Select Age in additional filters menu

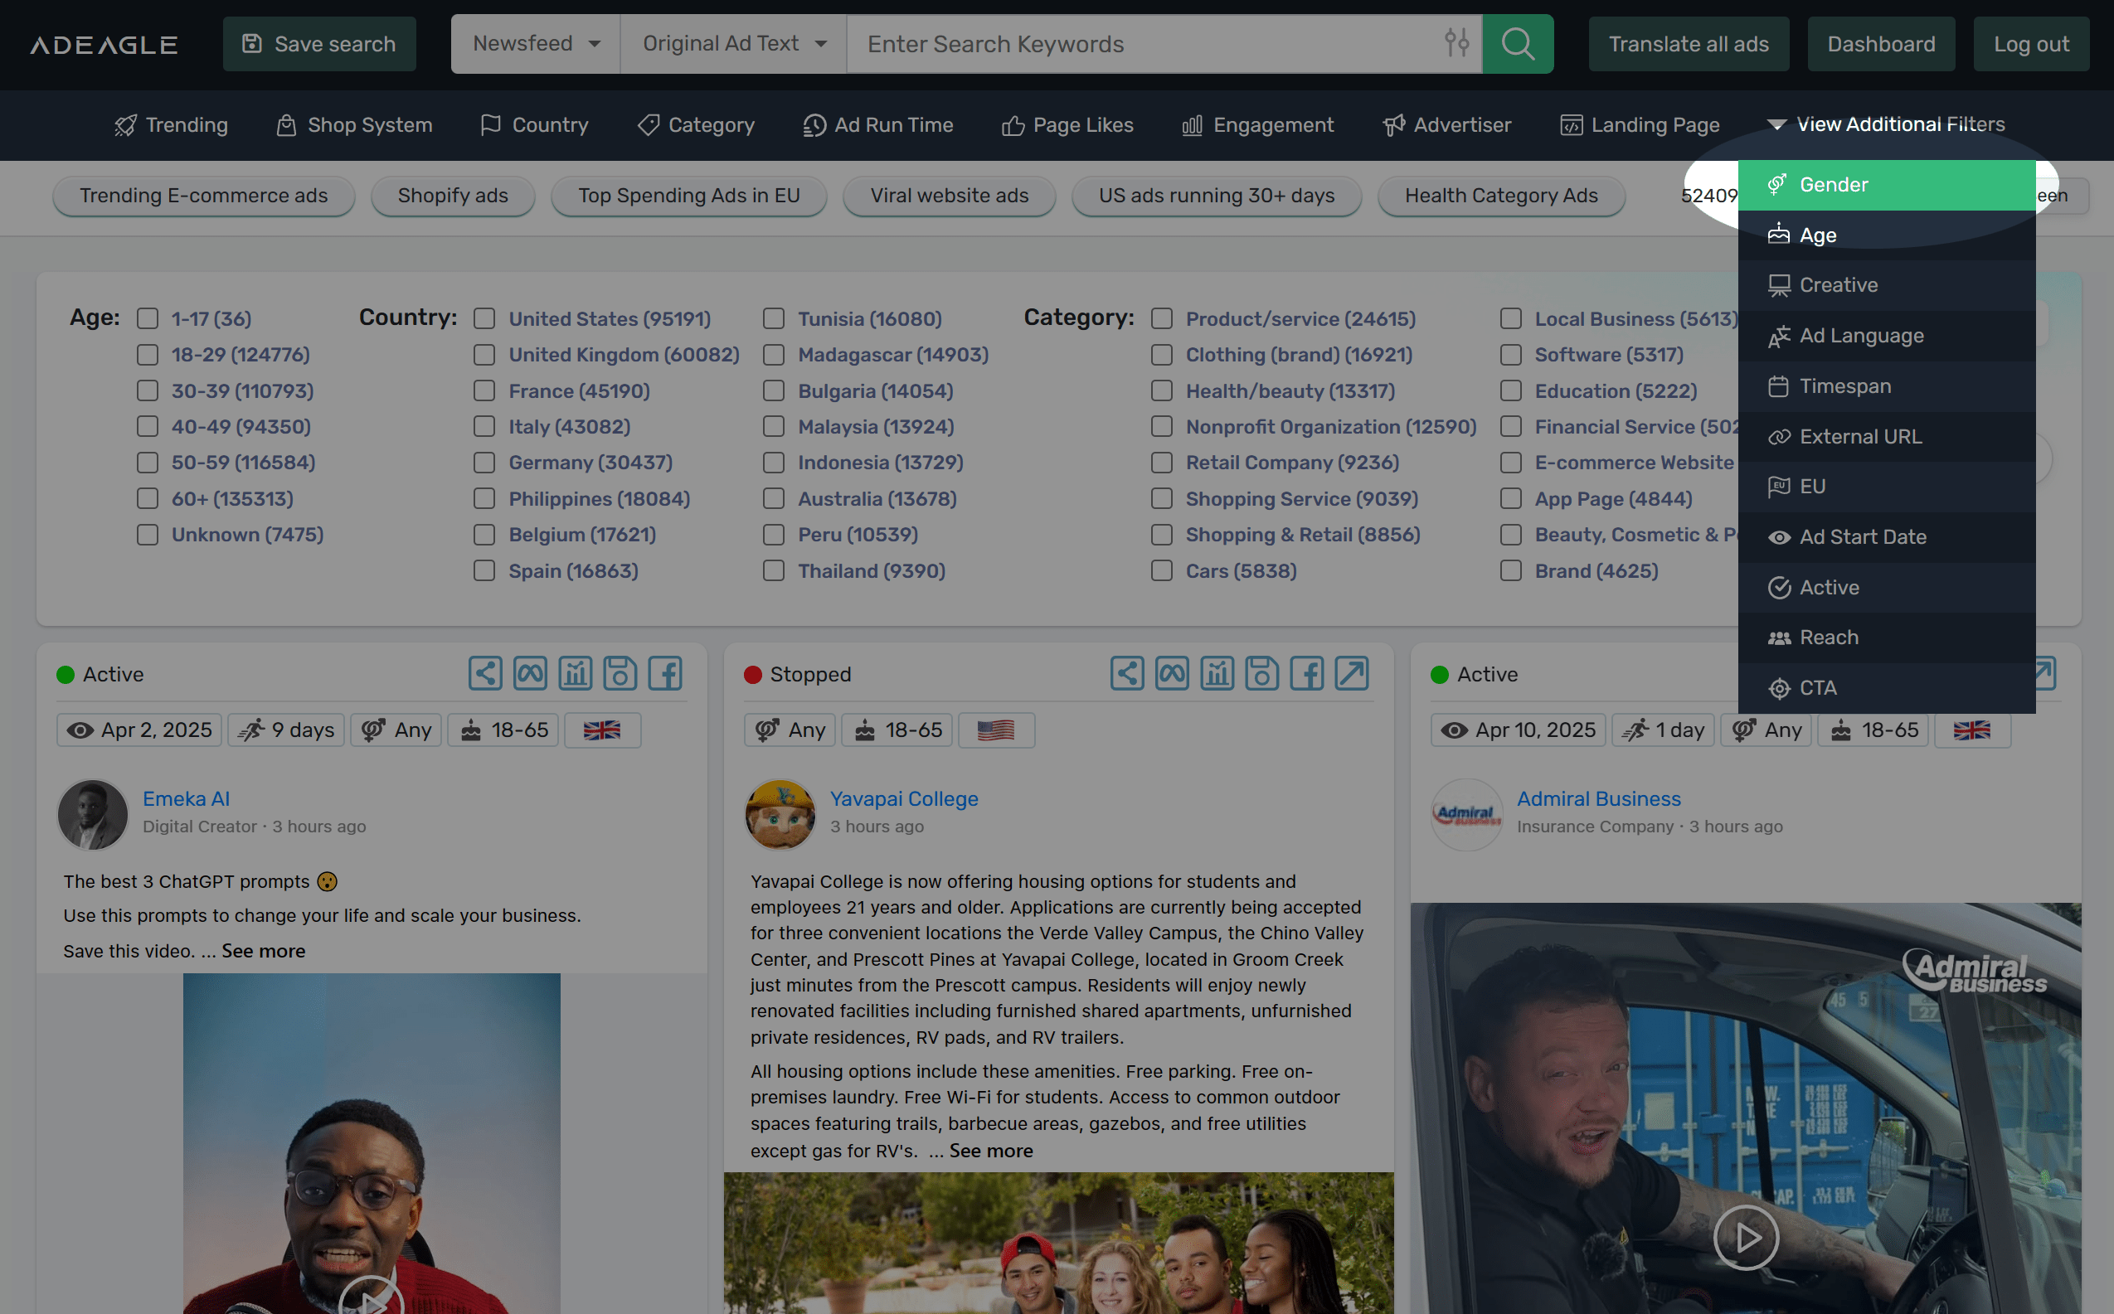point(1886,235)
